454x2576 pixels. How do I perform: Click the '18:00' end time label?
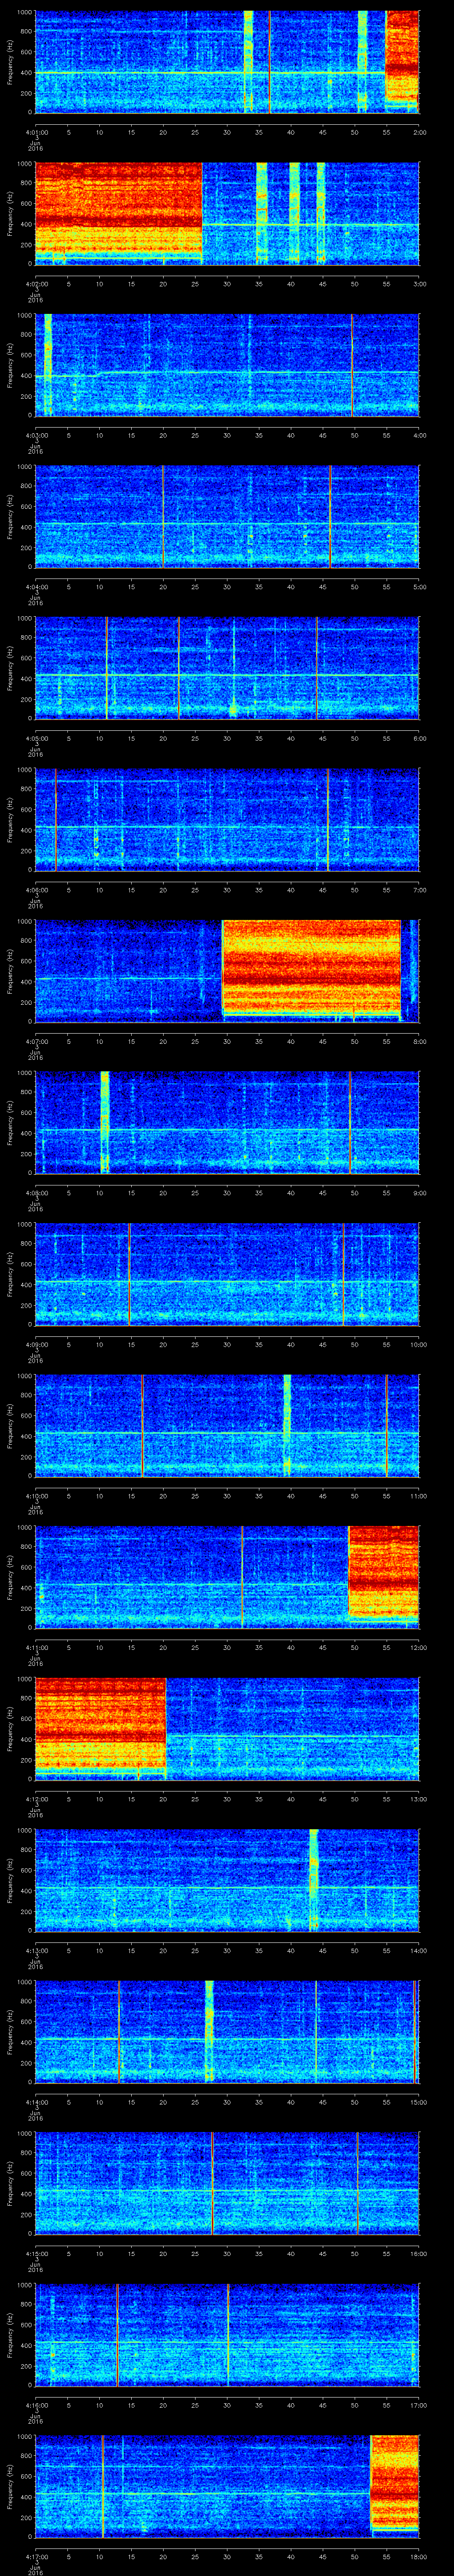(x=418, y=2556)
